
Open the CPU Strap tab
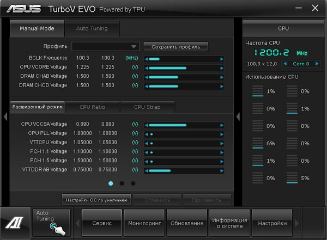(x=148, y=107)
